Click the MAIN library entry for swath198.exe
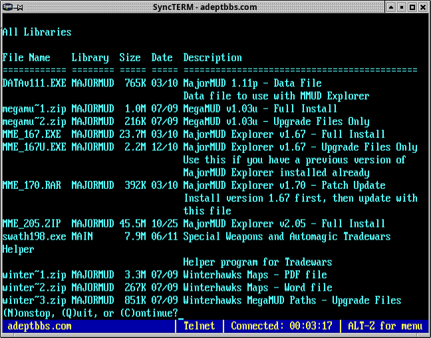 [x=82, y=236]
